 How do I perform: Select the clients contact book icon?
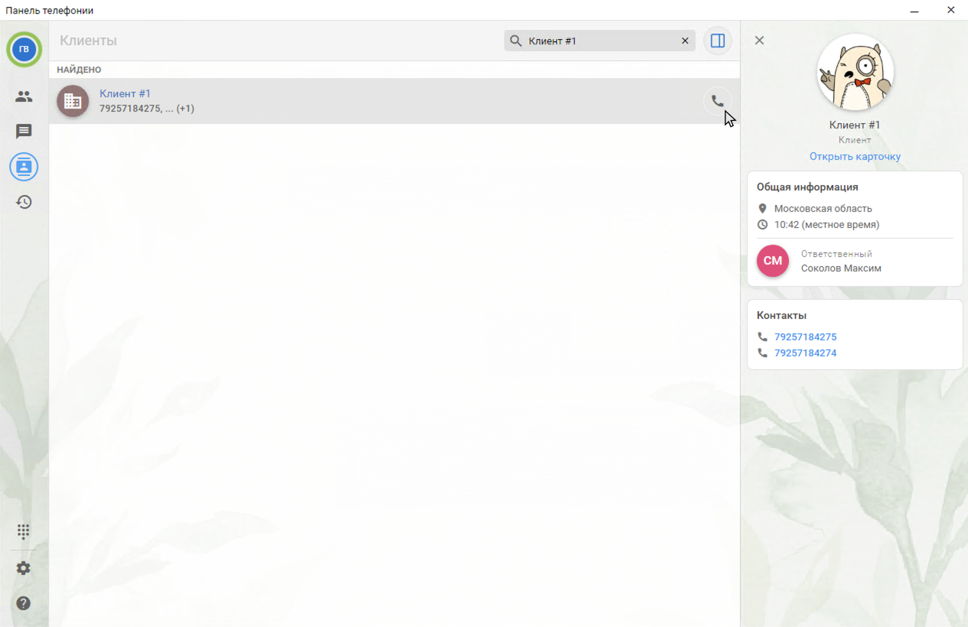(x=24, y=167)
